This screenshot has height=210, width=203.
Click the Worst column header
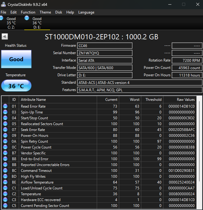[x=130, y=100]
